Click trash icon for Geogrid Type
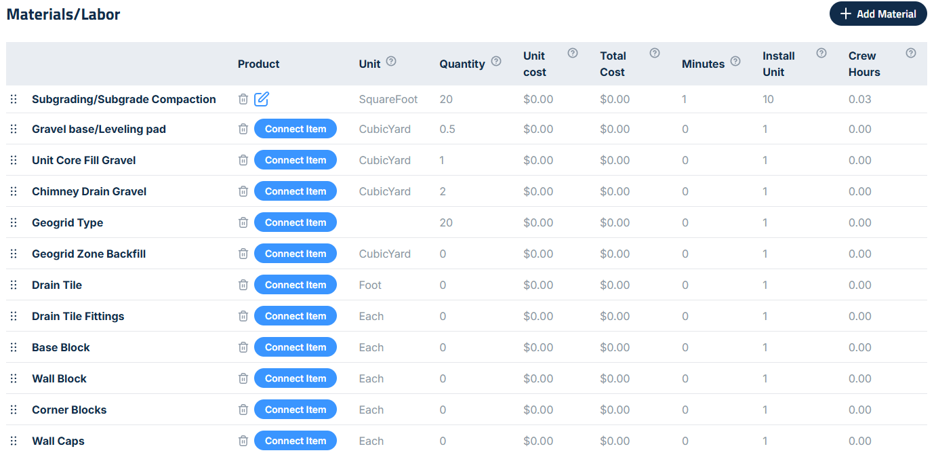 pyautogui.click(x=243, y=222)
